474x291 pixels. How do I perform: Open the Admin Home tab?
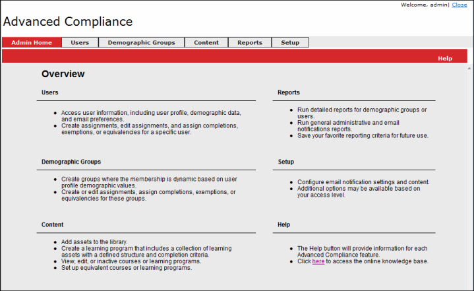pyautogui.click(x=32, y=43)
